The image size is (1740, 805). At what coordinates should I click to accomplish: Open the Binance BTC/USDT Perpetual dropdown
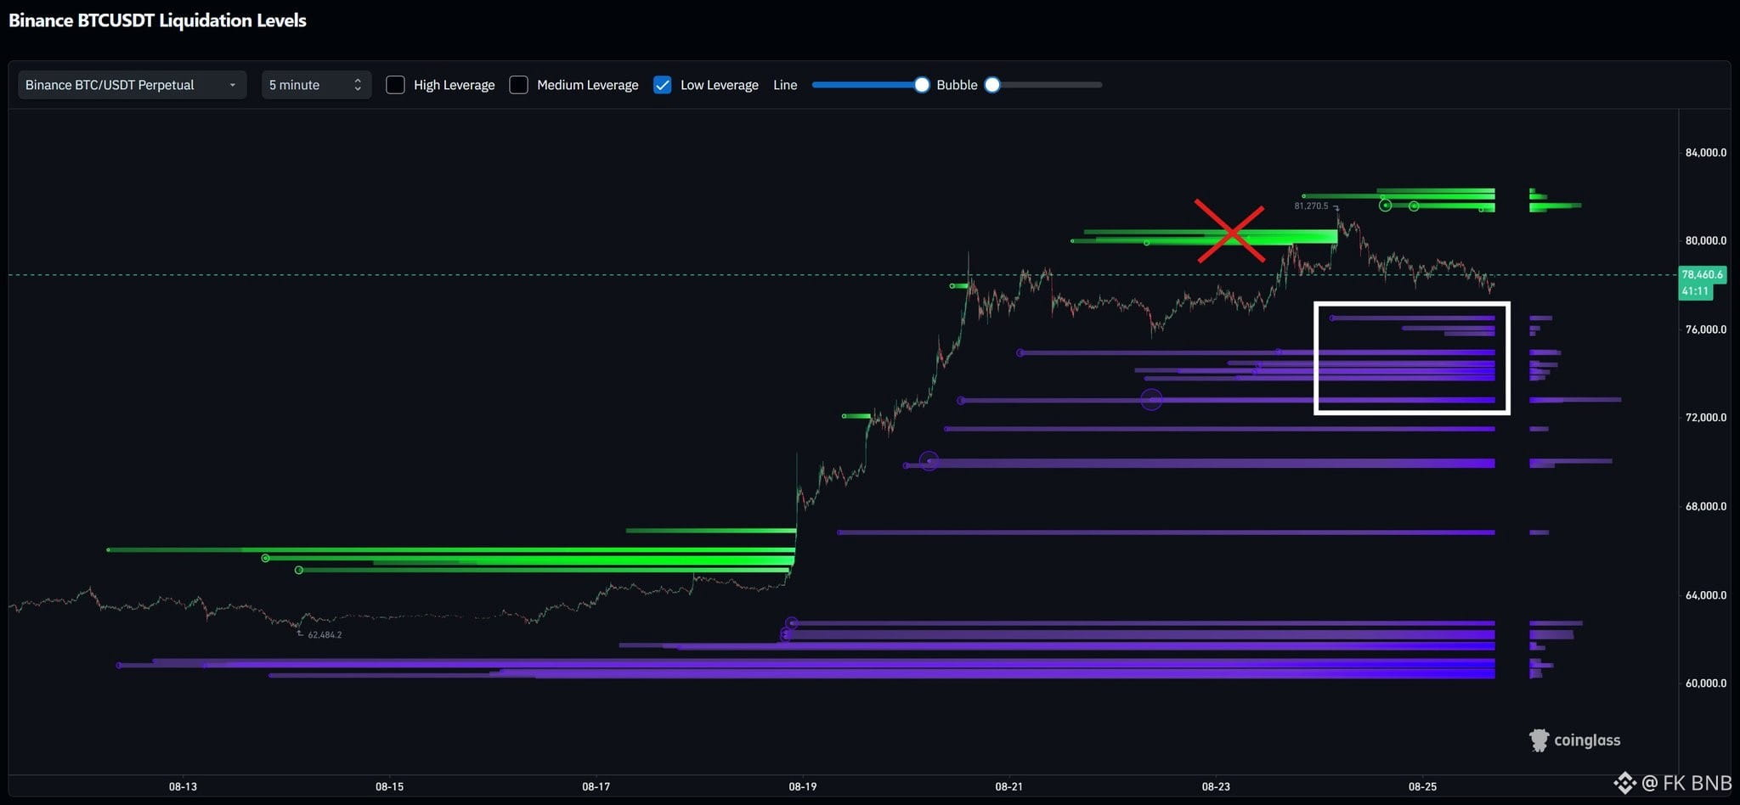(132, 85)
